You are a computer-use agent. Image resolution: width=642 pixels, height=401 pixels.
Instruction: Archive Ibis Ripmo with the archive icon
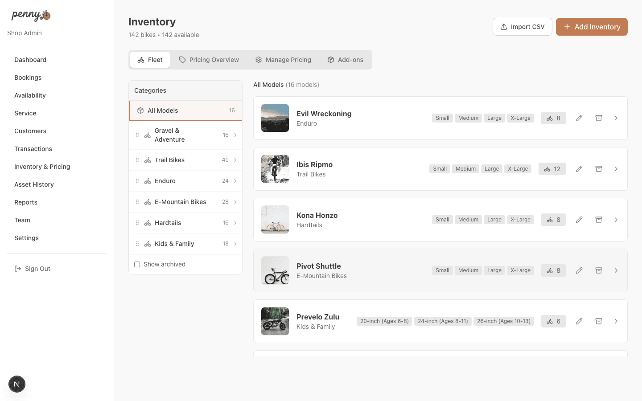pos(599,169)
